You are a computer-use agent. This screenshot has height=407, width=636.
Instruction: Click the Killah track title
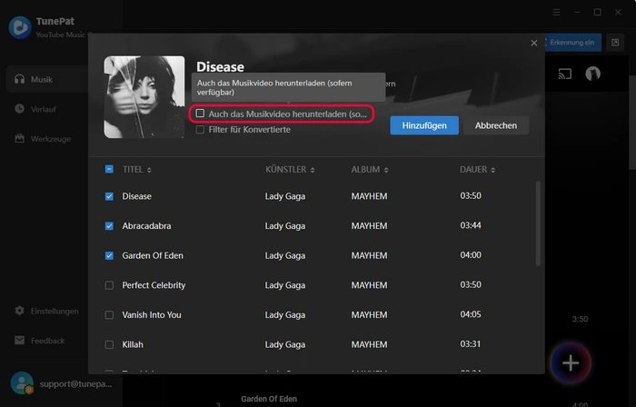133,344
